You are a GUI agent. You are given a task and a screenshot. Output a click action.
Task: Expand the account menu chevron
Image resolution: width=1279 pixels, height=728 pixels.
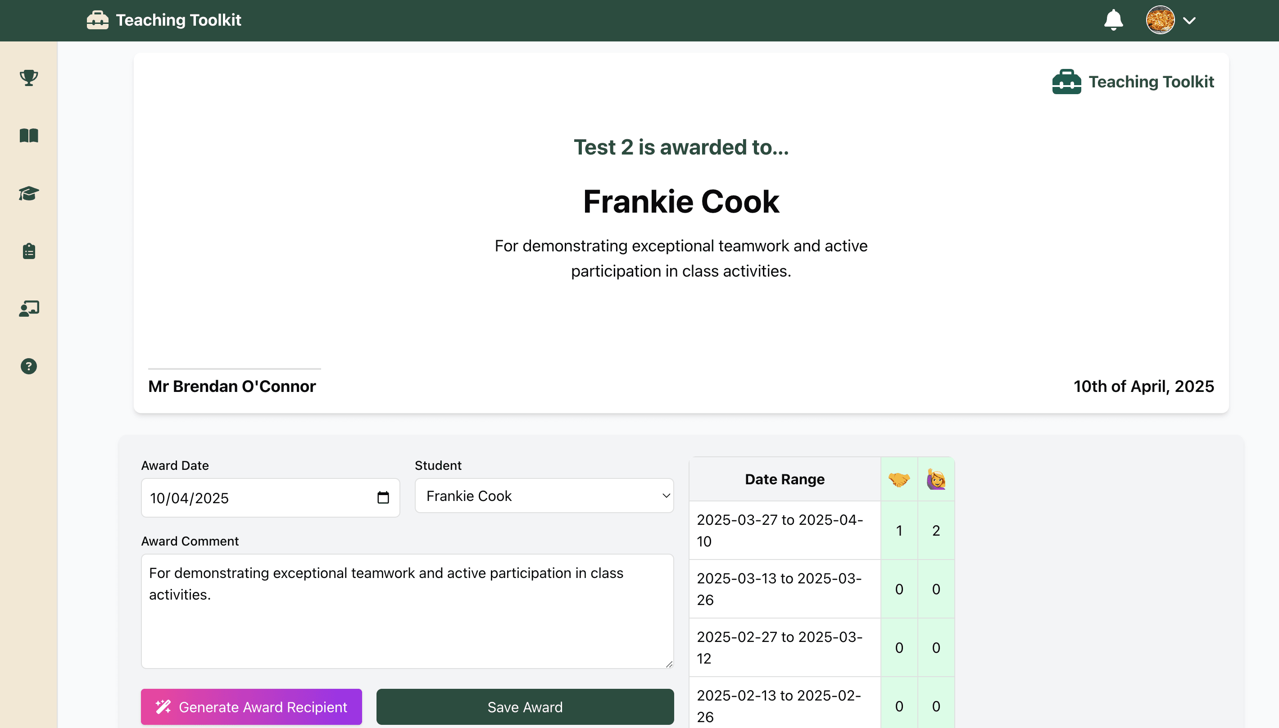[x=1189, y=21]
